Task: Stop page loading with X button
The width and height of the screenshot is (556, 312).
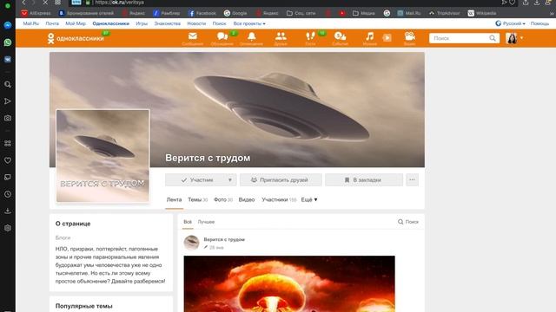Action: pyautogui.click(x=45, y=3)
